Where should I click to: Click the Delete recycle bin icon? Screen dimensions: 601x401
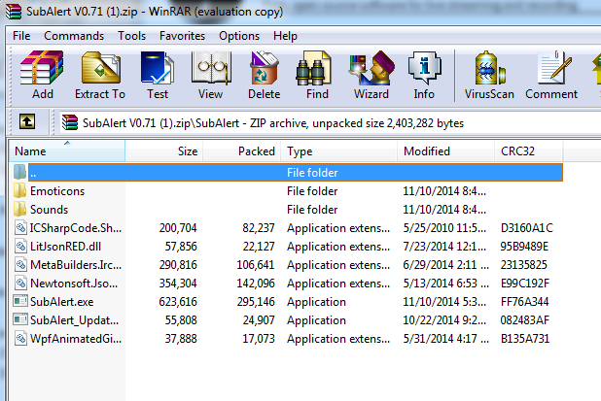point(264,68)
